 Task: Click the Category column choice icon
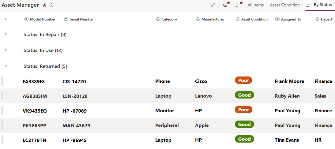coord(158,19)
